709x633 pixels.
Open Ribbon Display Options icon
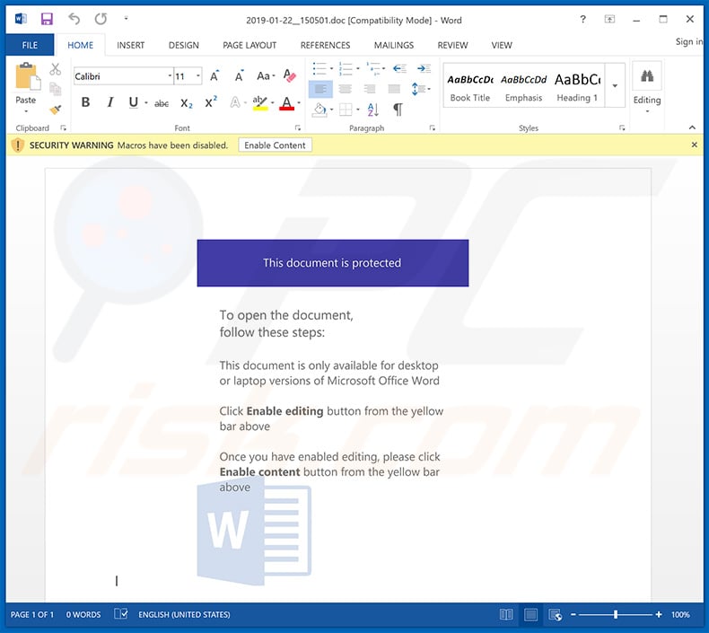click(609, 19)
